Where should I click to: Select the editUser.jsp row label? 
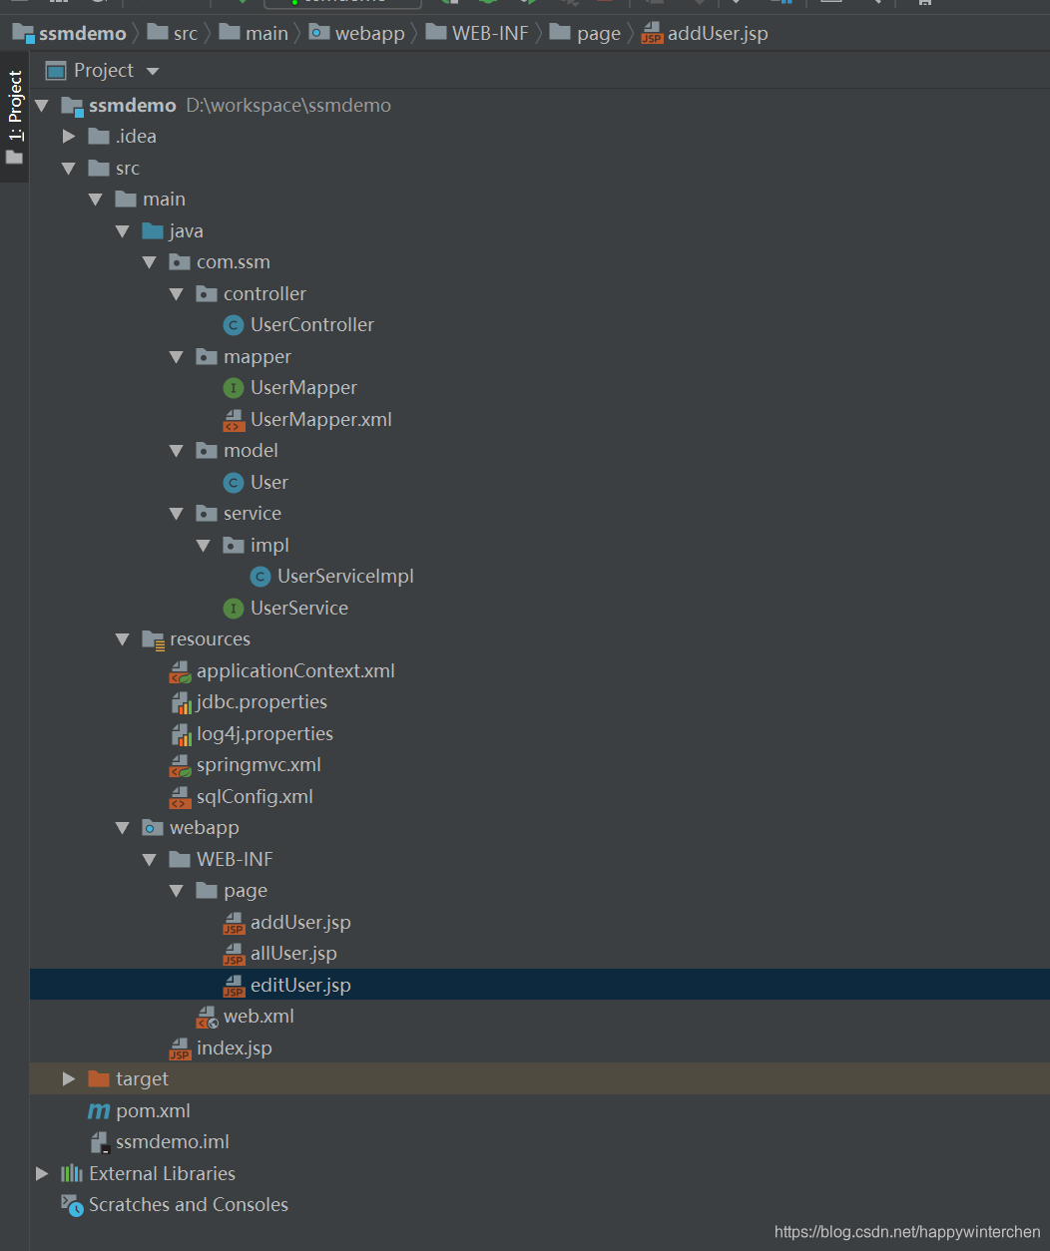pos(300,986)
